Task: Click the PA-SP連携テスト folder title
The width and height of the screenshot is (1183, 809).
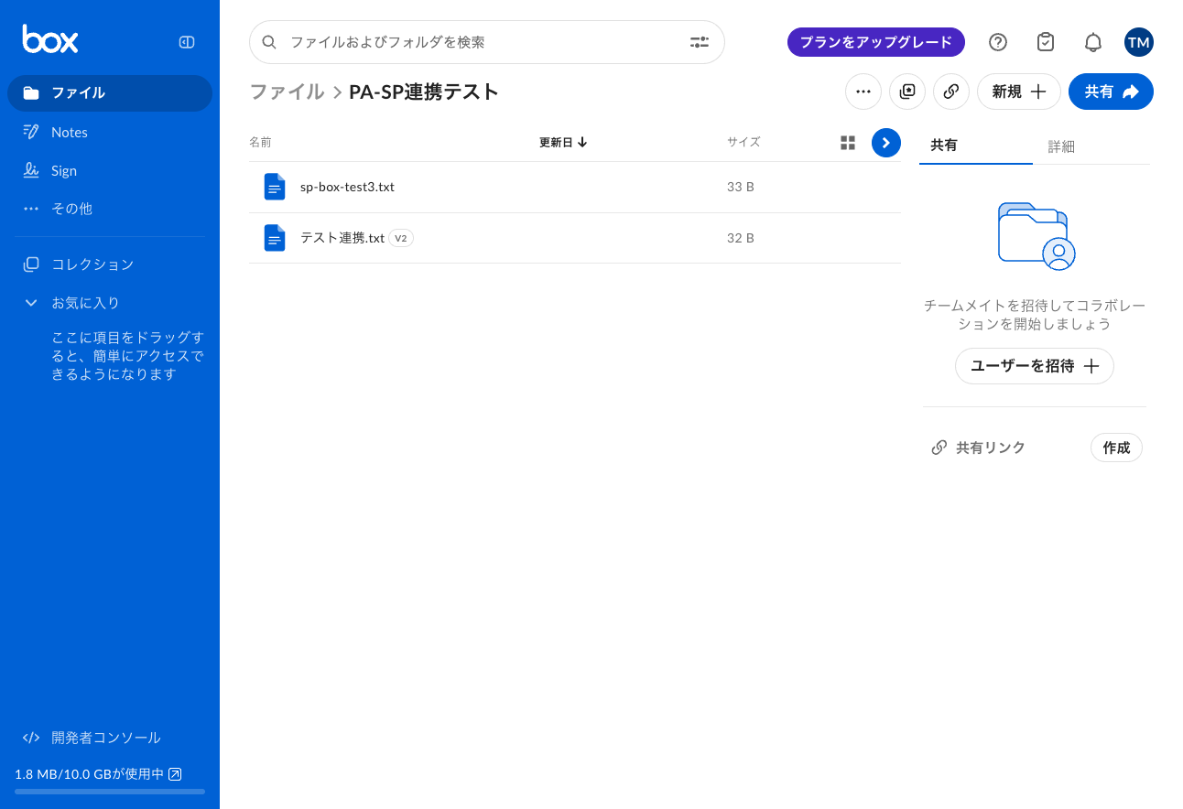Action: pos(424,92)
